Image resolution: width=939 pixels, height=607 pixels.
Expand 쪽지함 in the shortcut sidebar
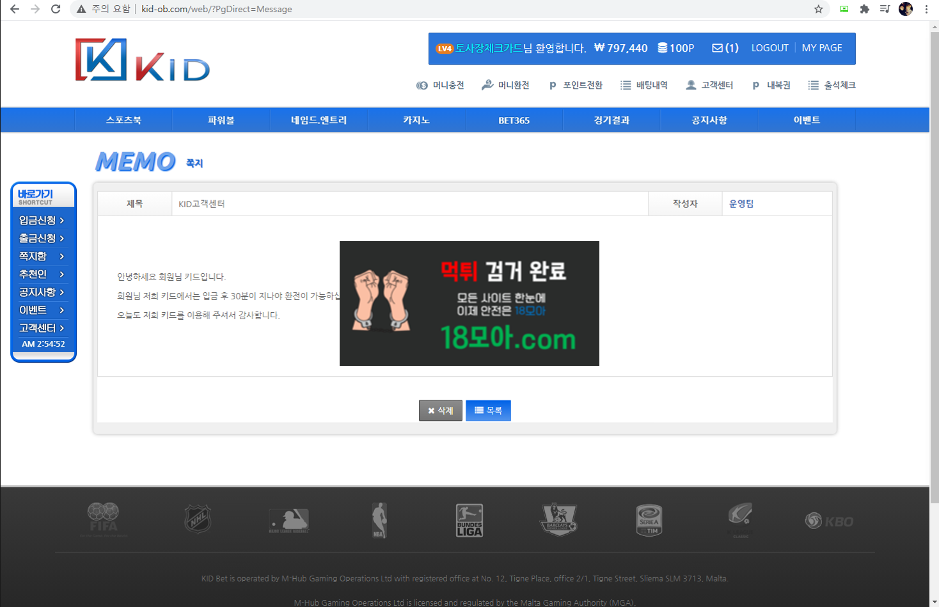pos(42,256)
